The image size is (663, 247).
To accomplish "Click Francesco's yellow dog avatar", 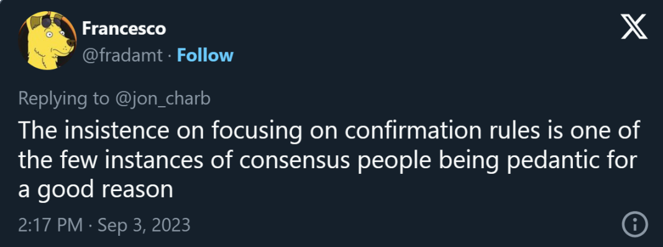I will click(x=47, y=40).
